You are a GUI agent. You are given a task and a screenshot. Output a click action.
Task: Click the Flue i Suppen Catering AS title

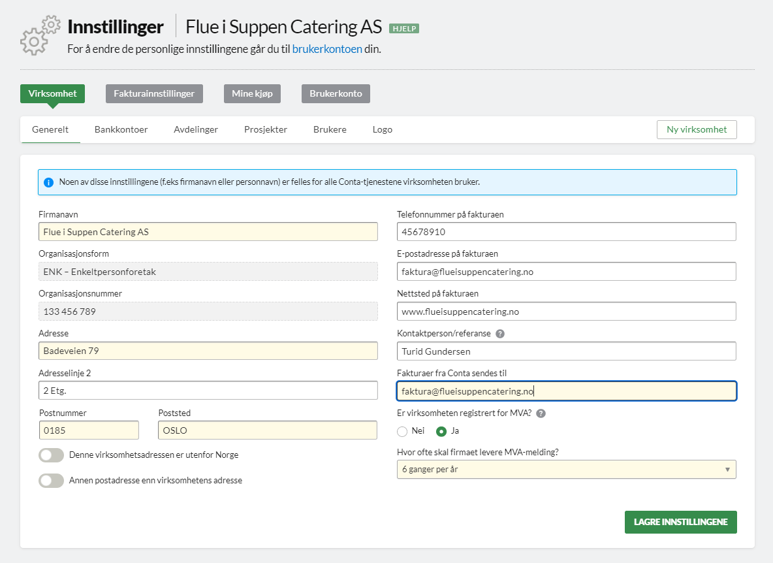coord(283,27)
